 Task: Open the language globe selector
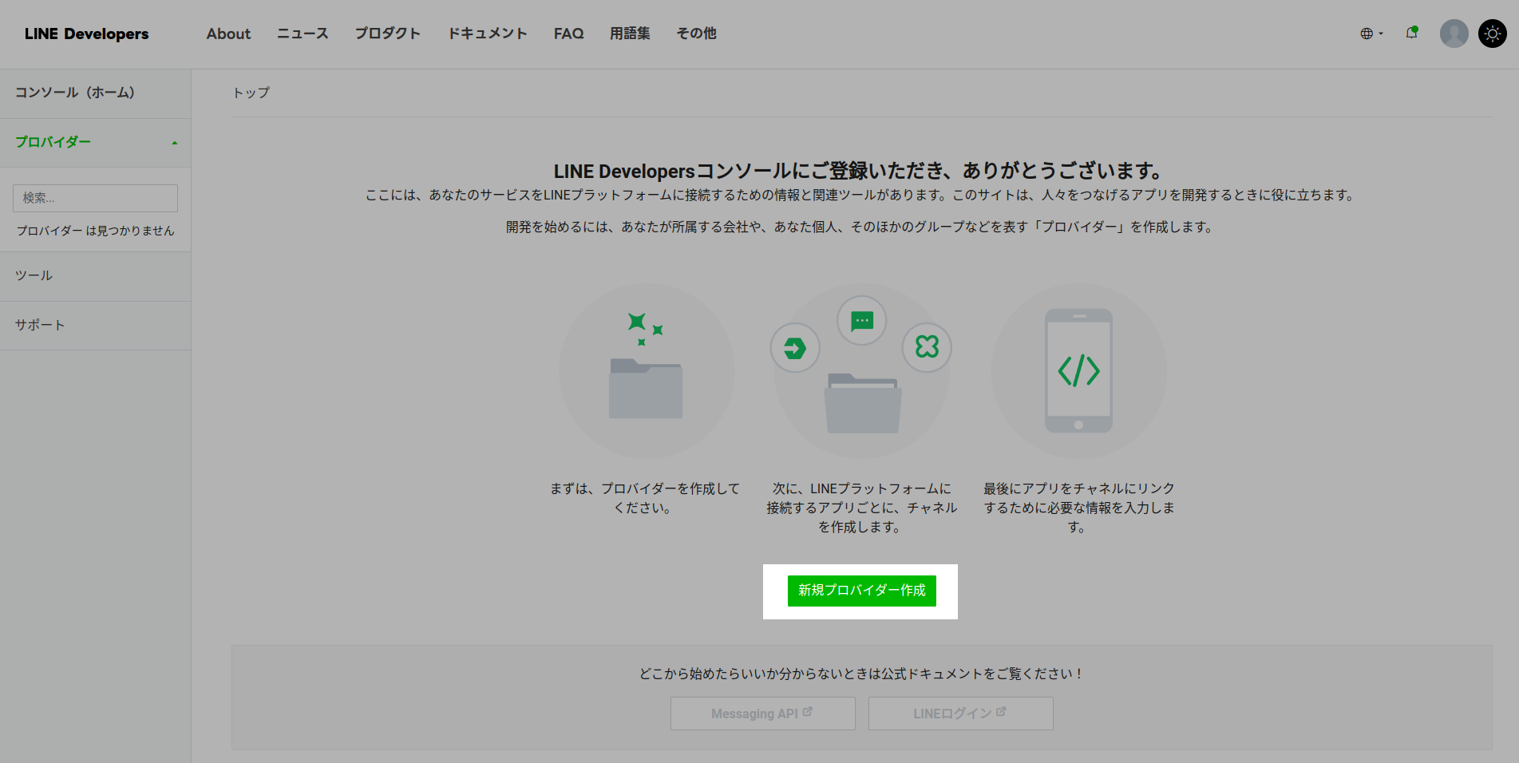pyautogui.click(x=1371, y=34)
